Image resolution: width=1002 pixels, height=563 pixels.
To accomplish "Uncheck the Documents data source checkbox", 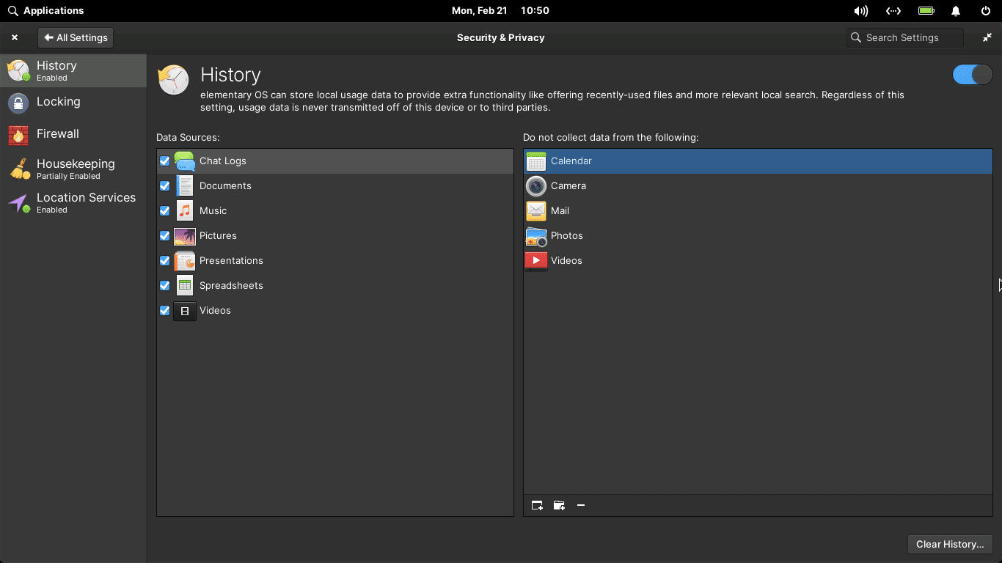I will pos(165,186).
